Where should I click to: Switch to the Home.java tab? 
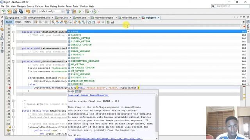(x=81, y=17)
